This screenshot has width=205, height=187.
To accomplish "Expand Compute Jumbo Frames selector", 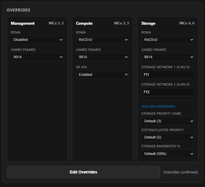I will tap(102, 57).
